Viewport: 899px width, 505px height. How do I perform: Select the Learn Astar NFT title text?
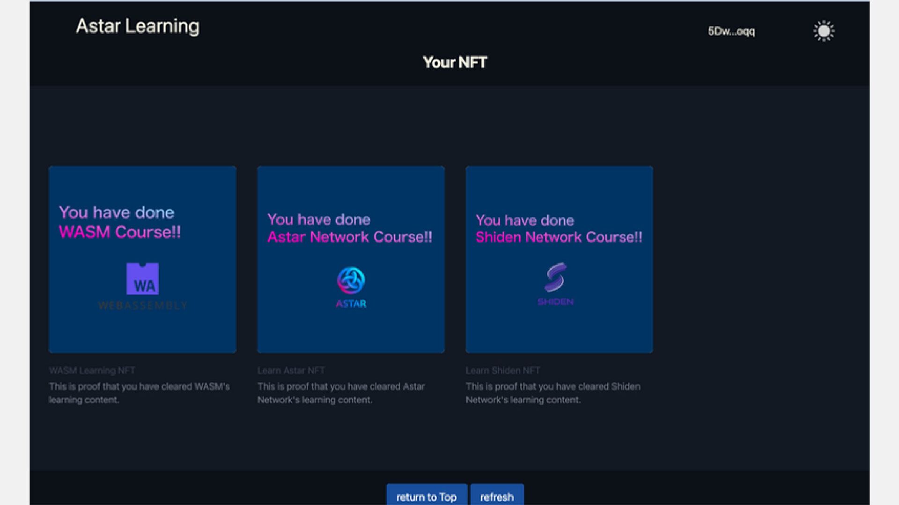click(291, 370)
